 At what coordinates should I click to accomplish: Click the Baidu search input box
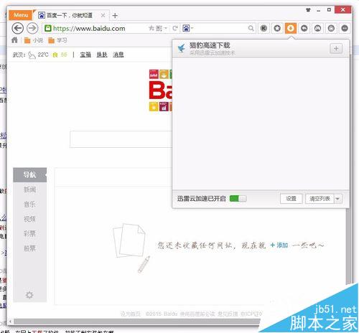(121, 139)
